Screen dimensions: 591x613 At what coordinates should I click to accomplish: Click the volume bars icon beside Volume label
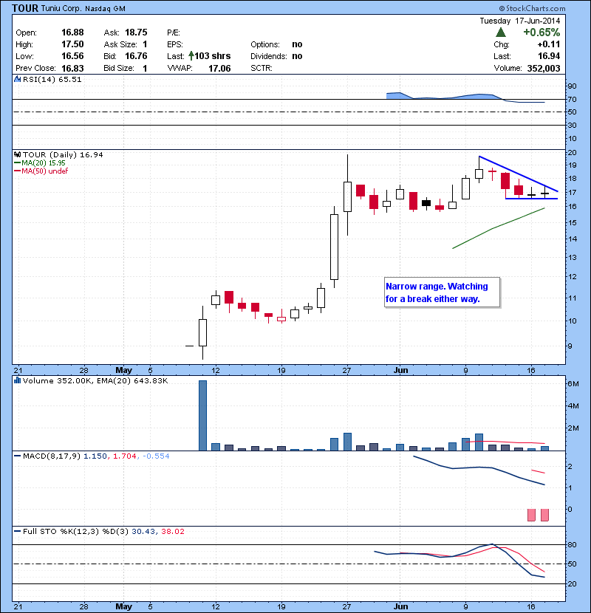coord(17,380)
